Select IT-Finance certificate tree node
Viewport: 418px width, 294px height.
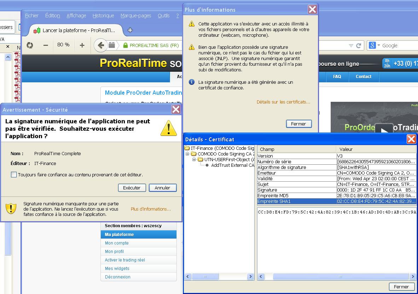[219, 148]
